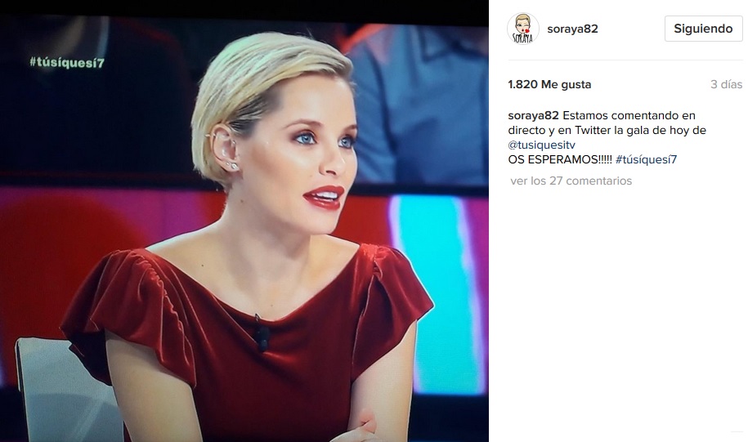Open the post permalink via 3 días
This screenshot has width=748, height=442.
(726, 84)
